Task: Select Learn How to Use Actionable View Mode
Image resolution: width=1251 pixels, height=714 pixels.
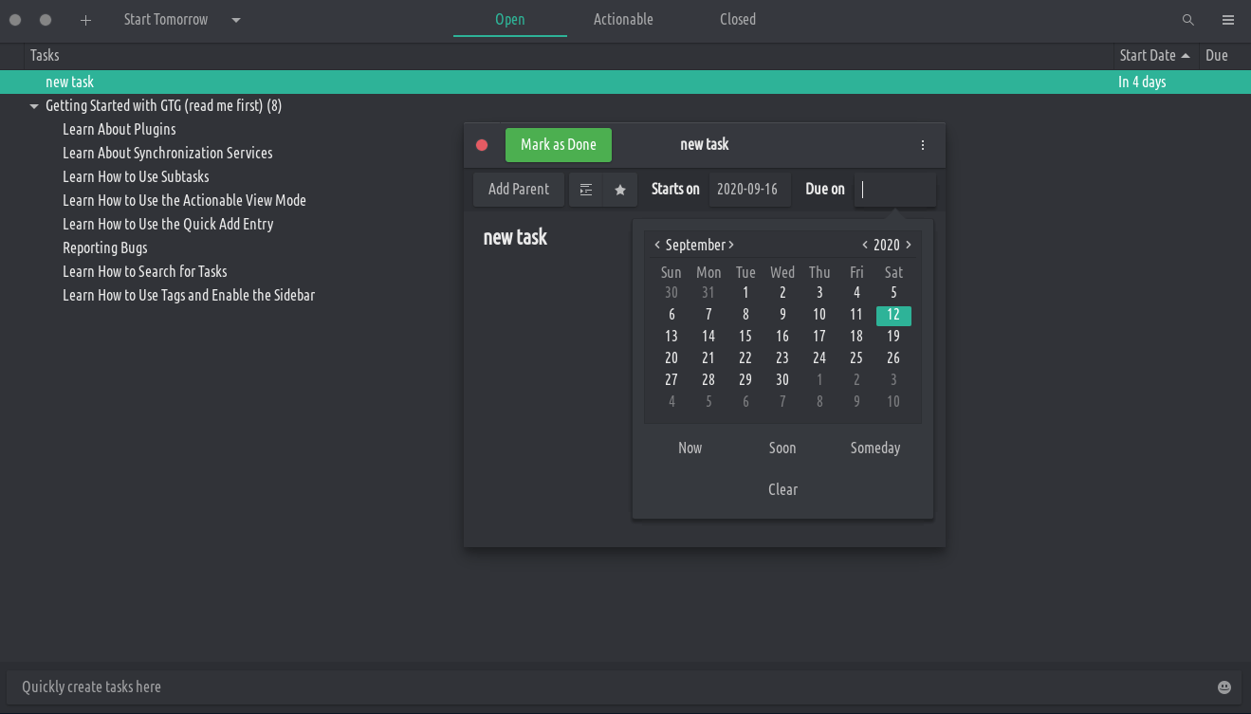Action: [x=184, y=201]
